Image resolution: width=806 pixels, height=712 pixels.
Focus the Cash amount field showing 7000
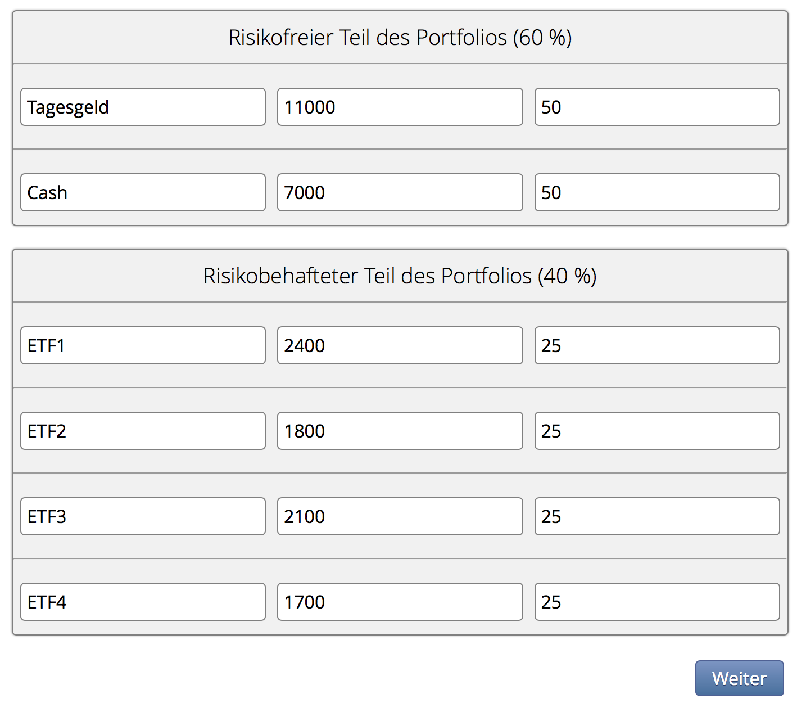pos(400,192)
